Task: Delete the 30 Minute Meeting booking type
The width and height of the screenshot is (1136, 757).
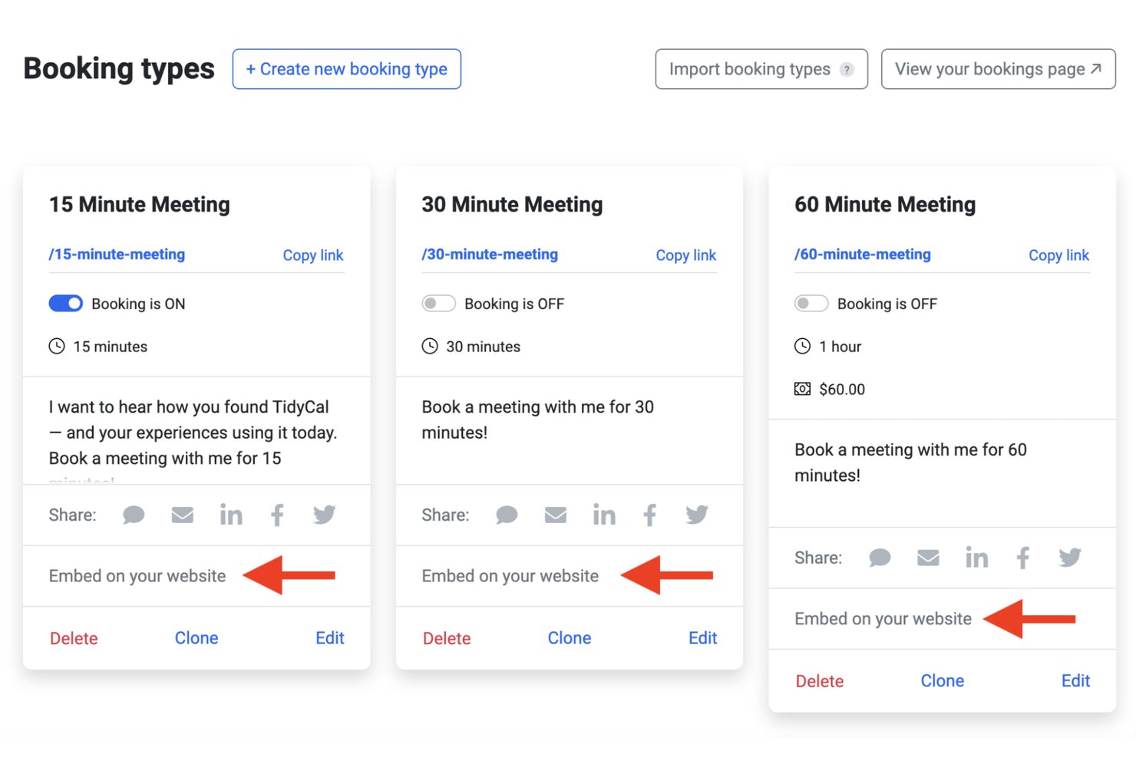Action: click(447, 638)
